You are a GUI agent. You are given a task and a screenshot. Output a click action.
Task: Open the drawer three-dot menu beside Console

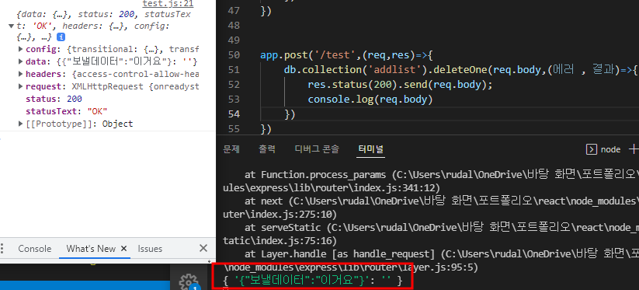[x=2, y=248]
